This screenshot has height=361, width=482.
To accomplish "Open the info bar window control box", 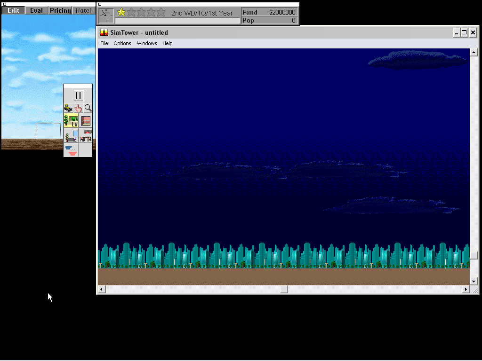I will [x=100, y=4].
